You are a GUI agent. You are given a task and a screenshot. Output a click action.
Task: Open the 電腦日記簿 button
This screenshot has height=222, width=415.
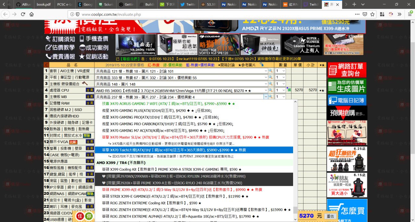347,100
